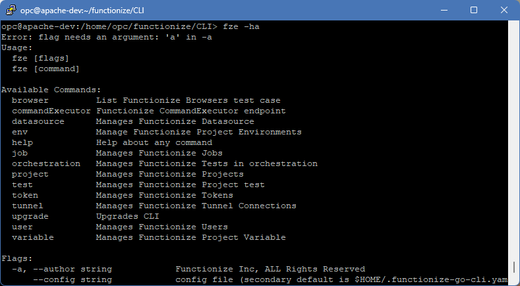Click the 'datasource' command name
The width and height of the screenshot is (520, 286).
pos(38,121)
